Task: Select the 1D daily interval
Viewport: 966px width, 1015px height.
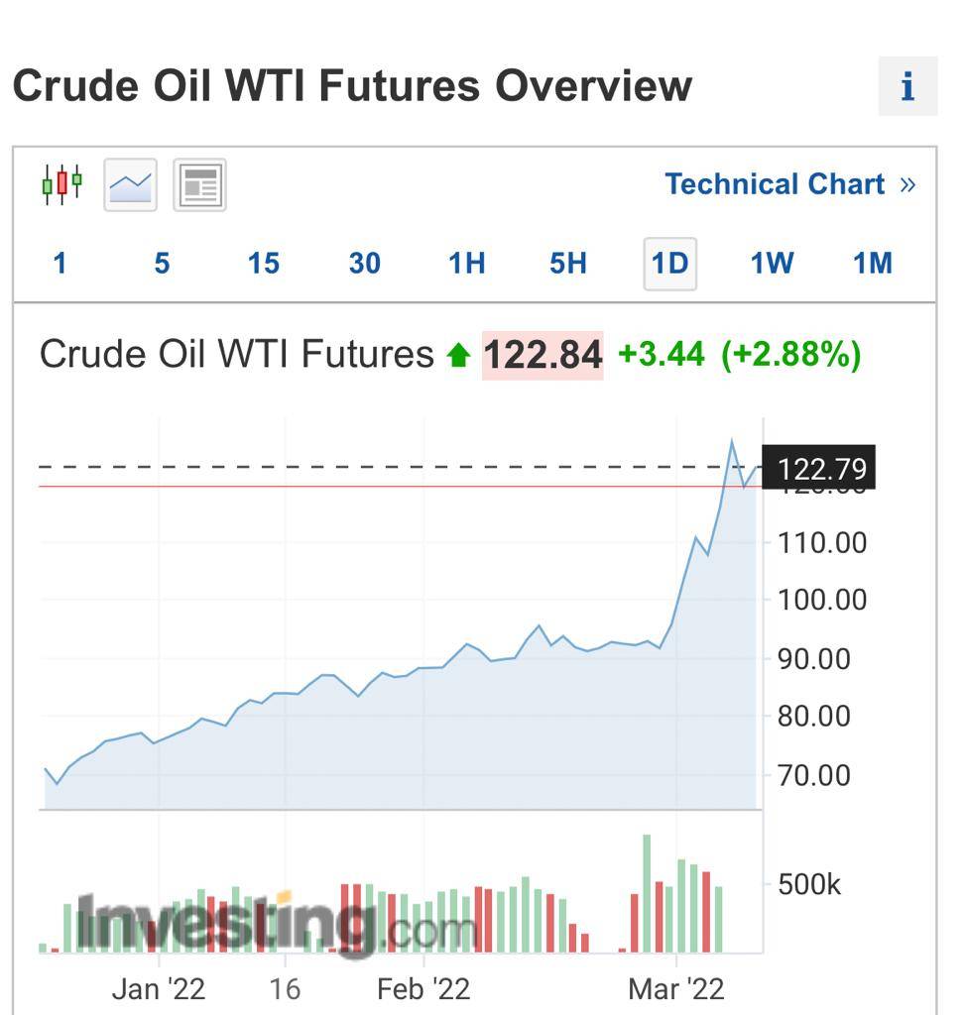Action: [x=669, y=264]
